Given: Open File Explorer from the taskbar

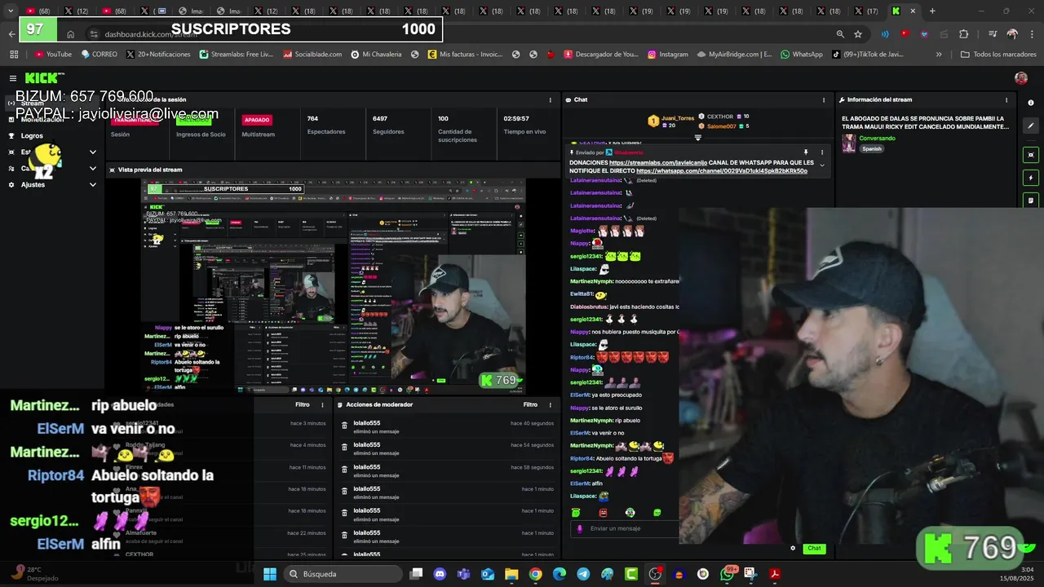Looking at the screenshot, I should (511, 574).
